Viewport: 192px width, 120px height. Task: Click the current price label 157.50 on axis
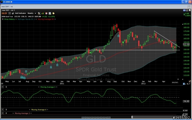pos(186,44)
